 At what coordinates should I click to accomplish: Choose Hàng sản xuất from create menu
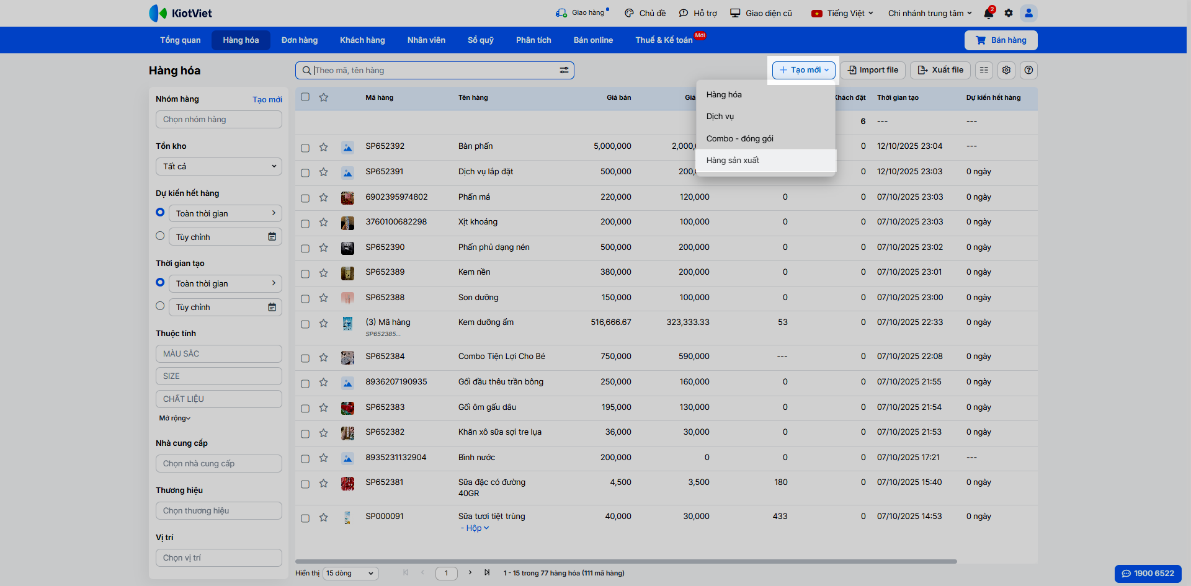tap(766, 161)
